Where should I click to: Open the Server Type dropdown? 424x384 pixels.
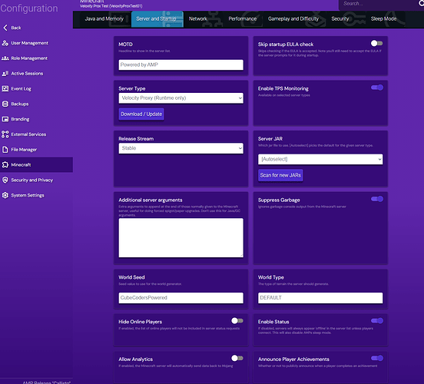(x=181, y=98)
